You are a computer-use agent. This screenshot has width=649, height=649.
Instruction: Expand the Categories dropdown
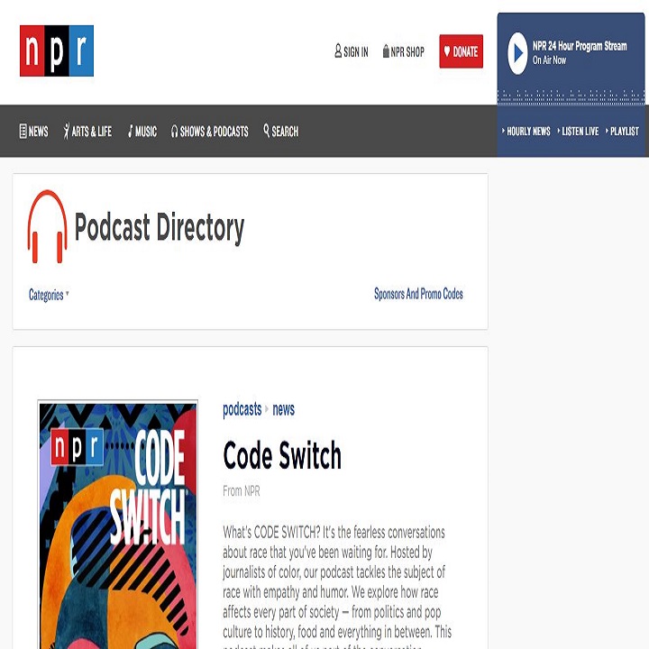click(49, 295)
